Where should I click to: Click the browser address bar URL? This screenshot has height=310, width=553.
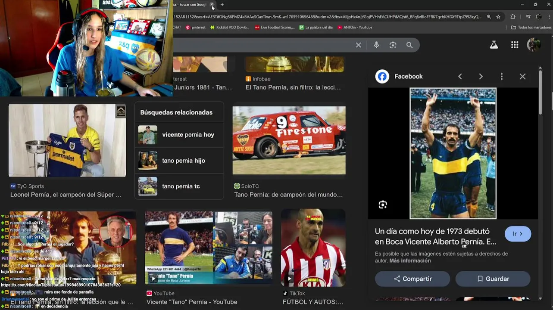328,17
